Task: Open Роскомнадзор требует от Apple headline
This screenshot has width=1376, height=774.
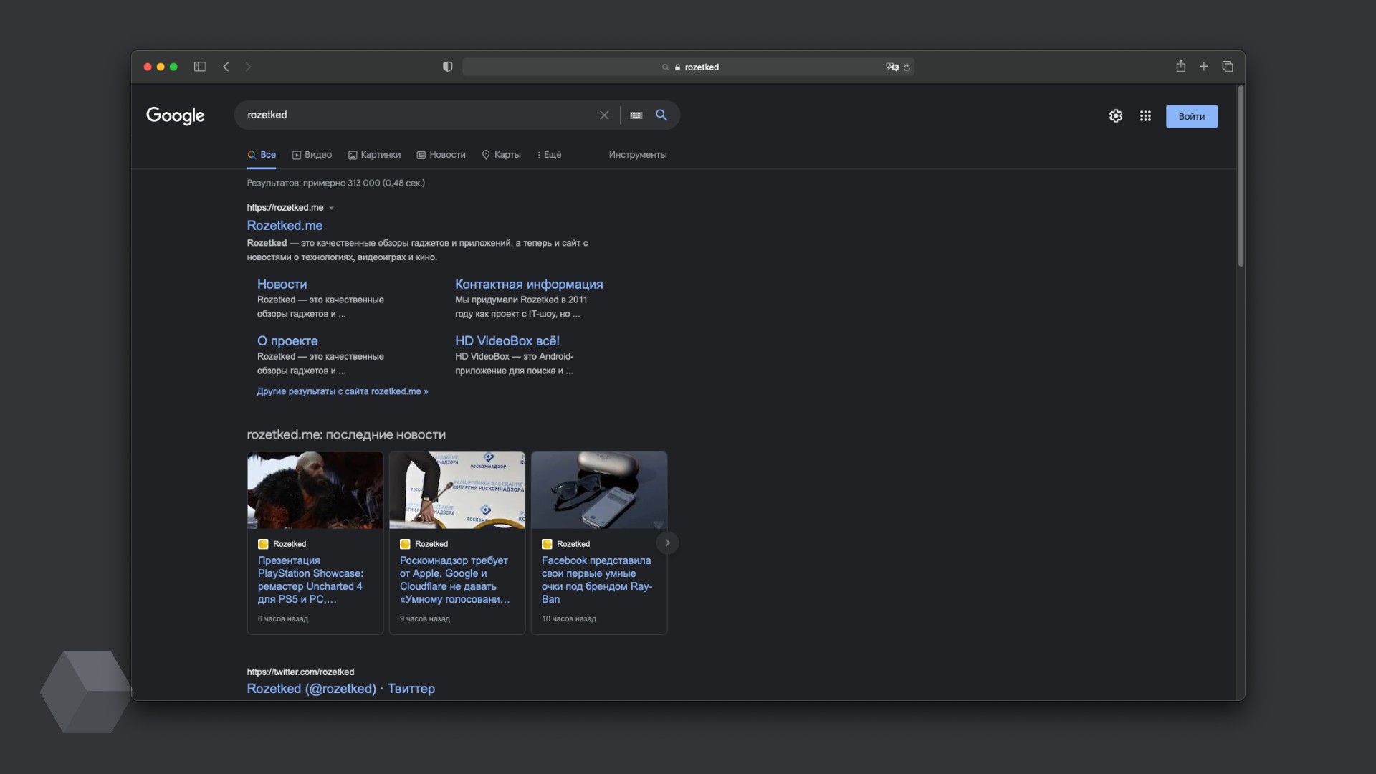Action: (x=456, y=580)
